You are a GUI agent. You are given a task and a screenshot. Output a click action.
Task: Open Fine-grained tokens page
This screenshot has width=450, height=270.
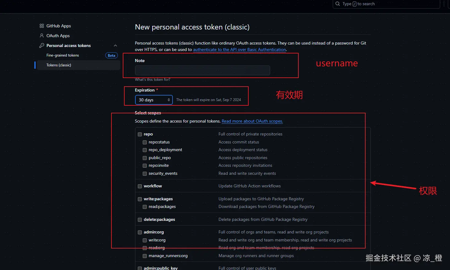pos(63,55)
